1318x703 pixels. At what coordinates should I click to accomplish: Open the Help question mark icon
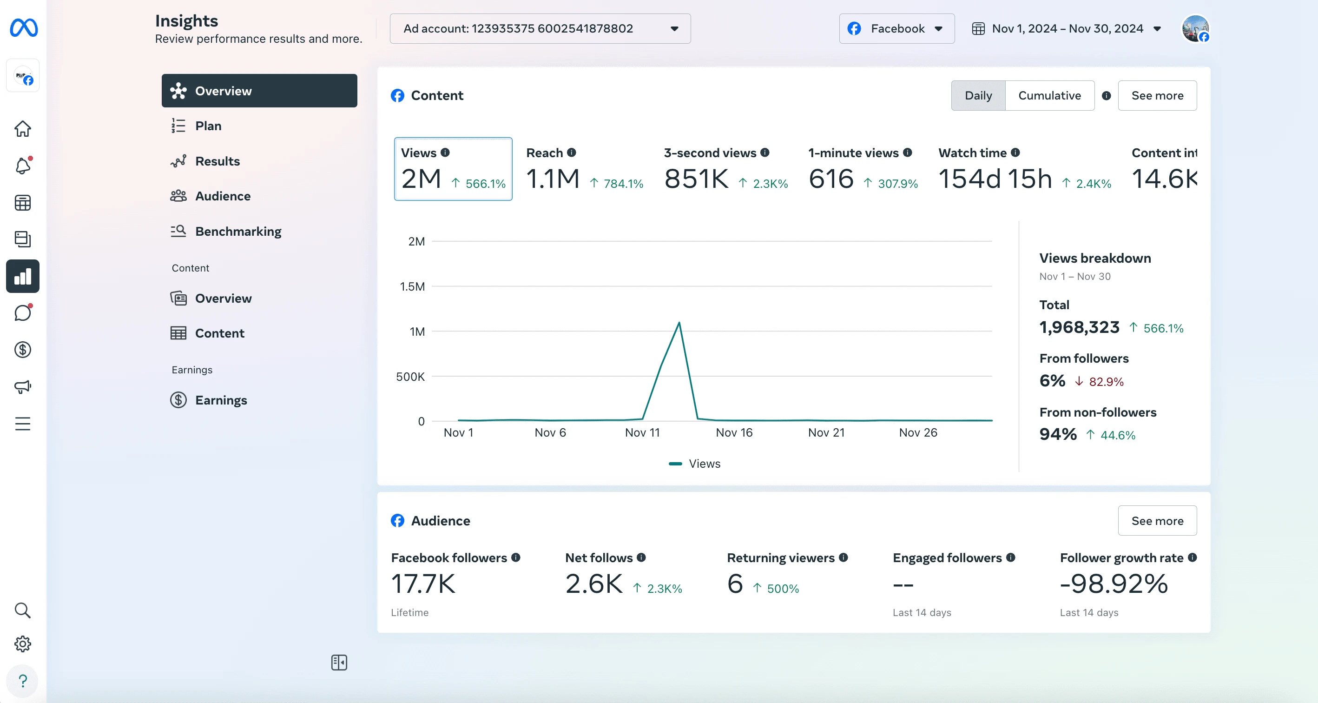(x=22, y=681)
